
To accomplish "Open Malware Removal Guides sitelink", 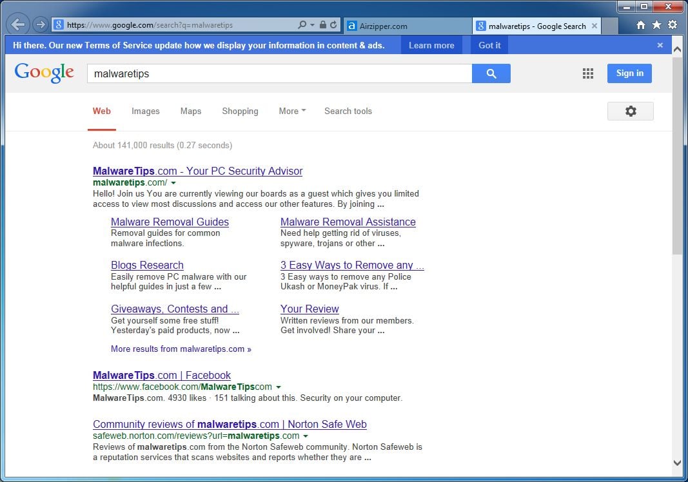I will [170, 222].
